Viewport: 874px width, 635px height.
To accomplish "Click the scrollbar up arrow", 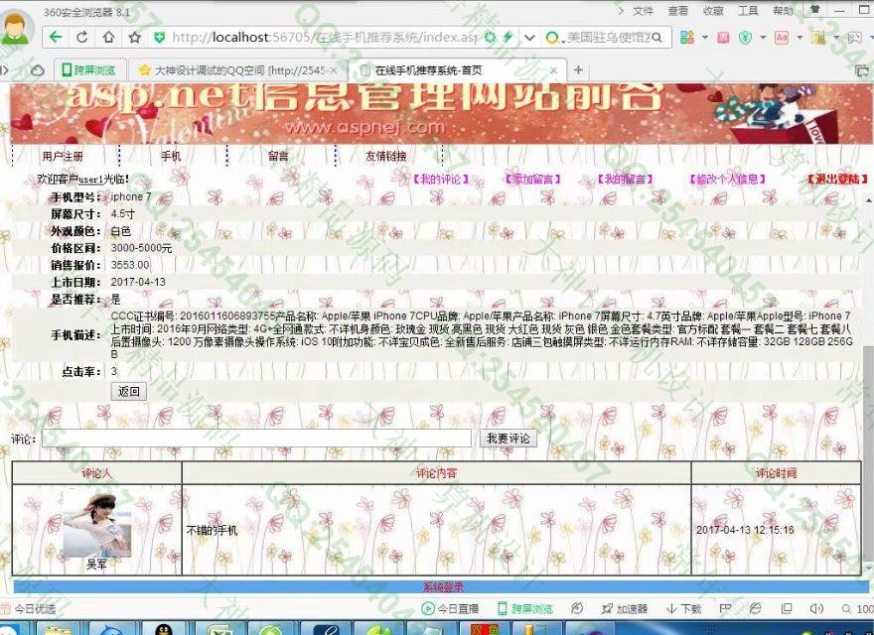I will pos(869,200).
